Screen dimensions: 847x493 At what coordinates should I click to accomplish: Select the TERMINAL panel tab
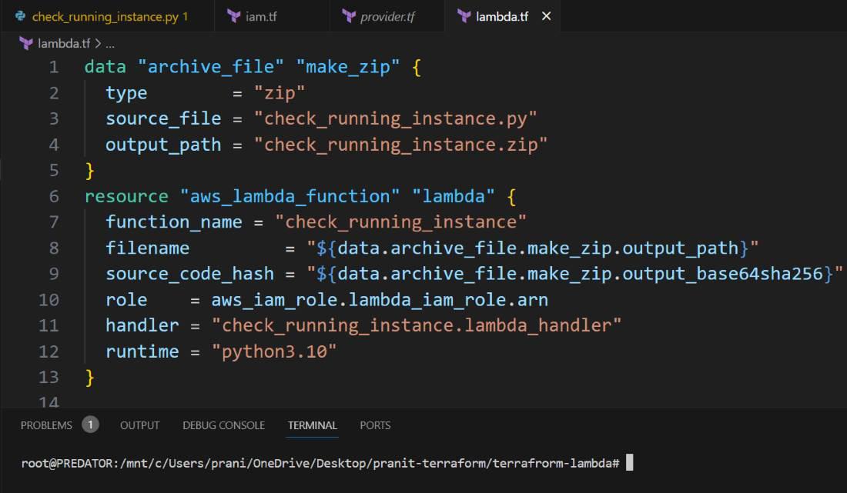click(312, 425)
